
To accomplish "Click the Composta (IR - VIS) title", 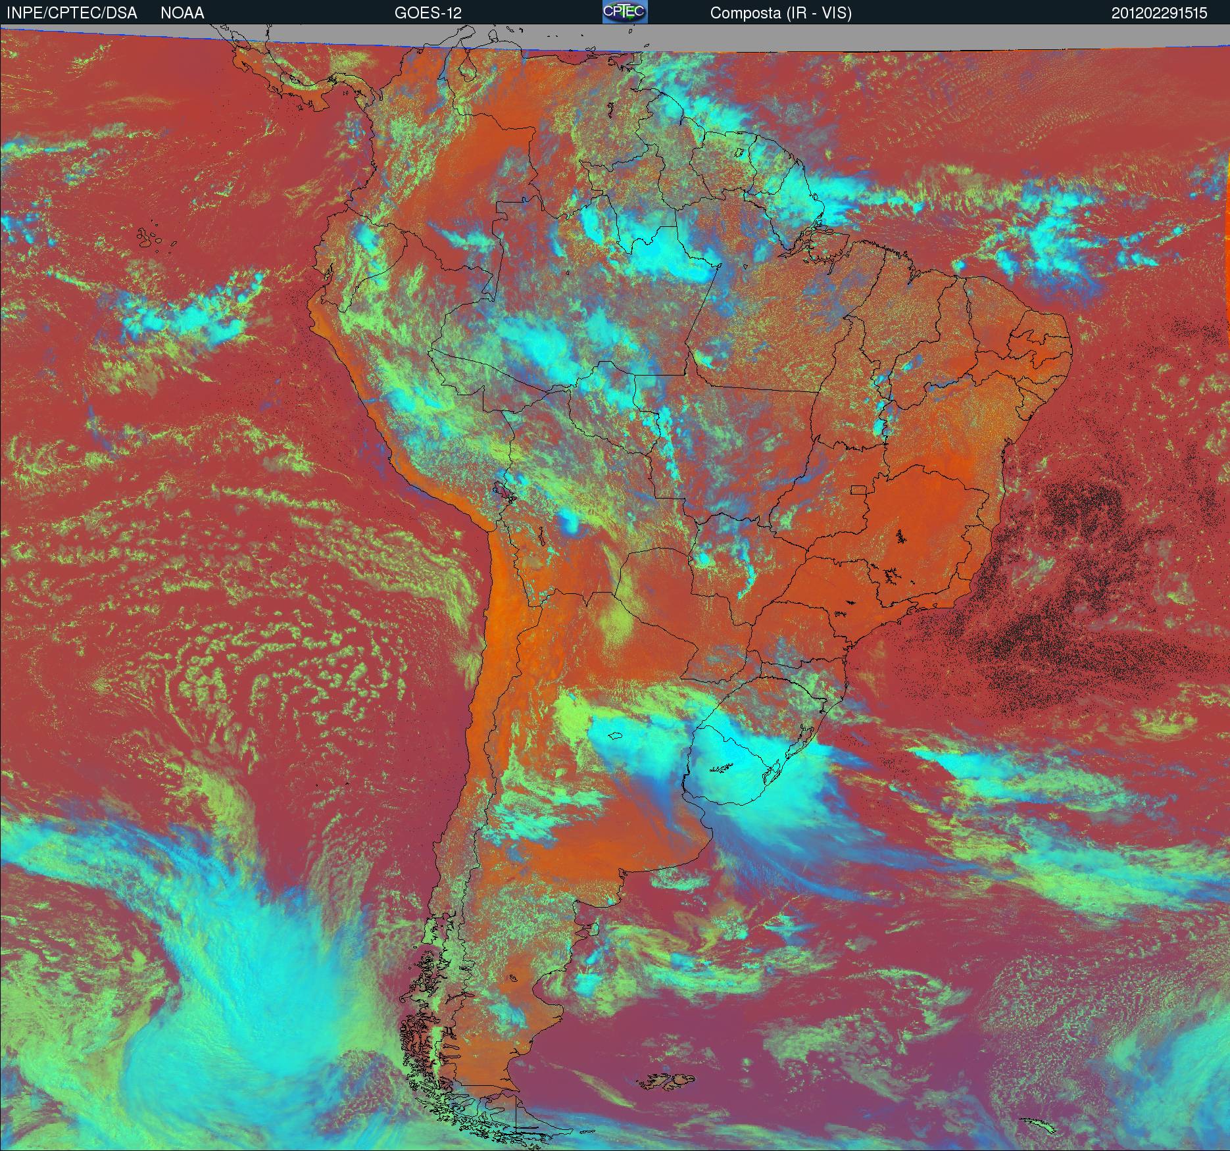I will (781, 14).
